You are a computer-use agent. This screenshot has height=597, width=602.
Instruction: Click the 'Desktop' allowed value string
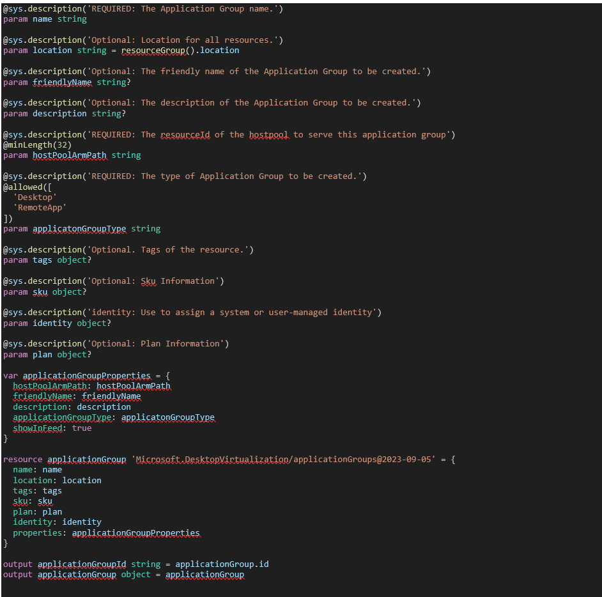(x=35, y=197)
